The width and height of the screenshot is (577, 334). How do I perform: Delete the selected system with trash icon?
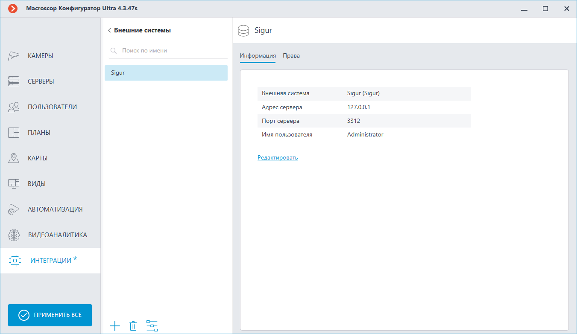coord(133,326)
